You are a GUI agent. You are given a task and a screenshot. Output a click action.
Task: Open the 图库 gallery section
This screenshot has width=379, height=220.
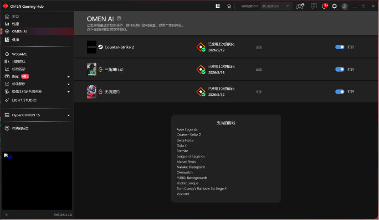[15, 77]
